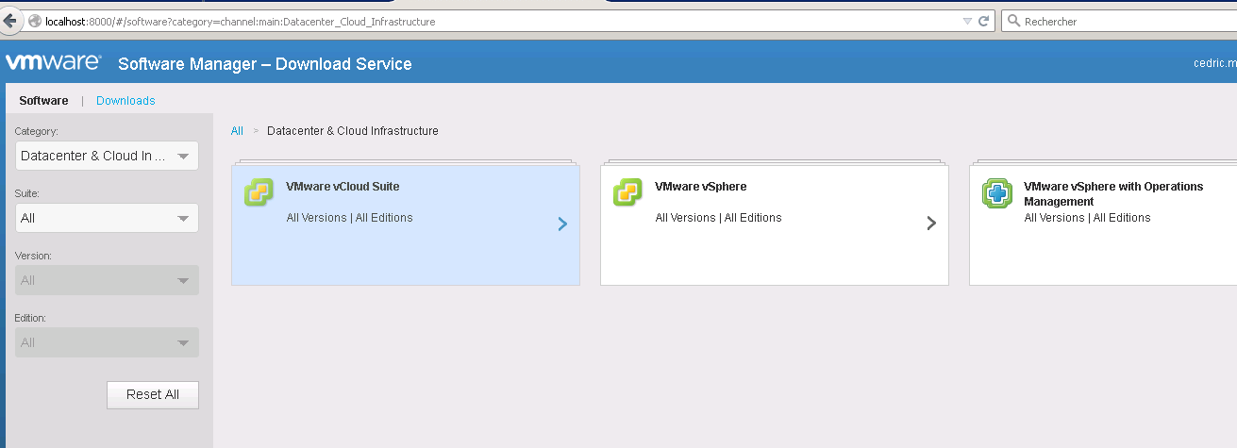Screen dimensions: 1237x448
Task: Open the Category dropdown
Action: (x=107, y=156)
